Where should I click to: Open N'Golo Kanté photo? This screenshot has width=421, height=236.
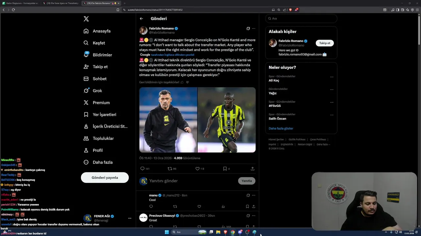click(x=227, y=120)
